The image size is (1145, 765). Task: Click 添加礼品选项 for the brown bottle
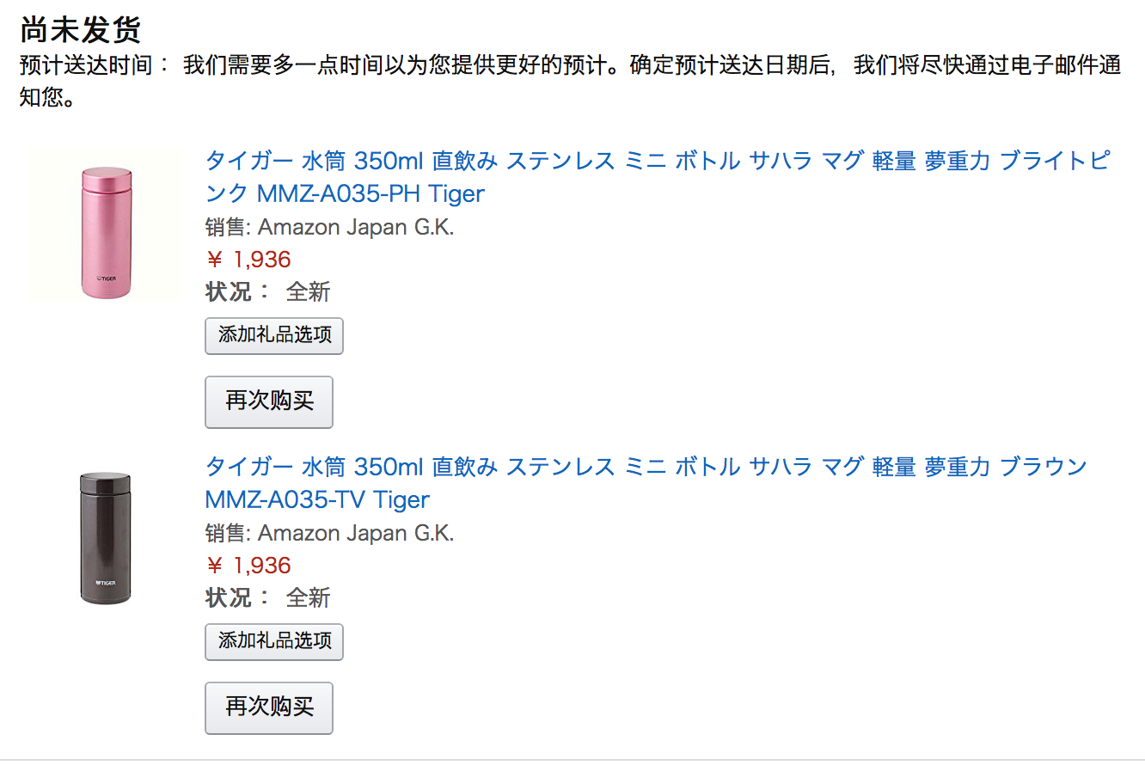274,641
